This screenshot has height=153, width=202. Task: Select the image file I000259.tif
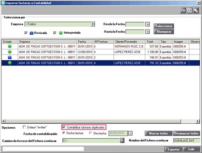[x=181, y=52]
